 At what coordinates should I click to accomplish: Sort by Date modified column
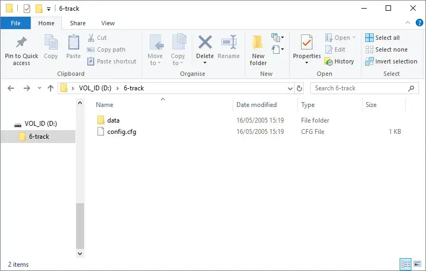(x=256, y=105)
